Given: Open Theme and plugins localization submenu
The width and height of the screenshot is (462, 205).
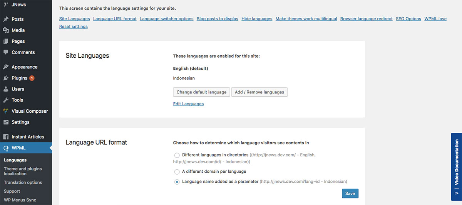Looking at the screenshot, I should click(23, 171).
